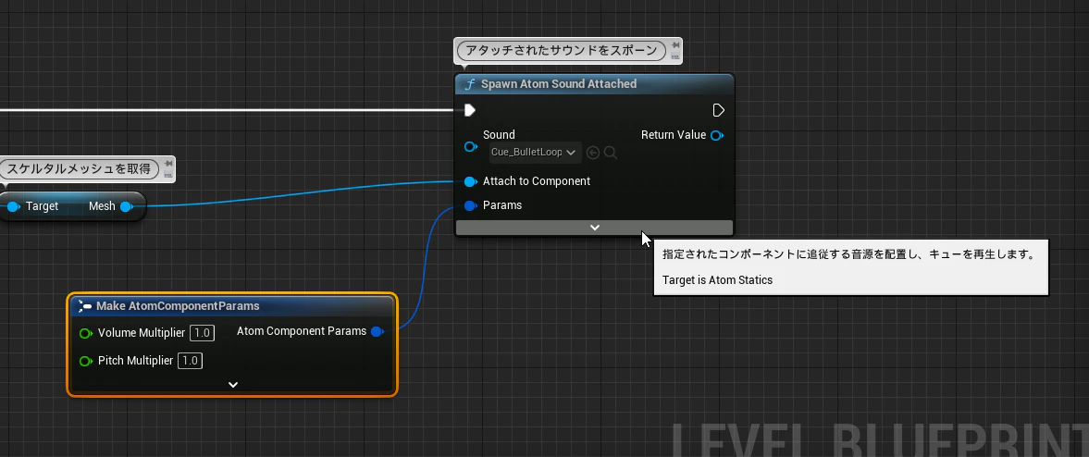Click the スケルタルメッシュを取得 comment bubble
The width and height of the screenshot is (1089, 457).
click(x=79, y=168)
